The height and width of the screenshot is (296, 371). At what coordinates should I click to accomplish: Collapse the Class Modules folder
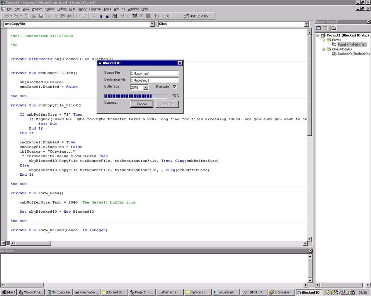324,49
